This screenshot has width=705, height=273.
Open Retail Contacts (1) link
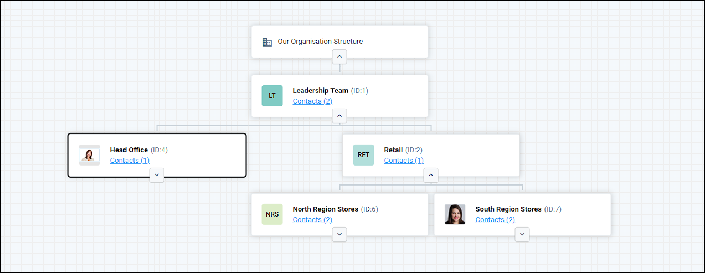pyautogui.click(x=404, y=161)
